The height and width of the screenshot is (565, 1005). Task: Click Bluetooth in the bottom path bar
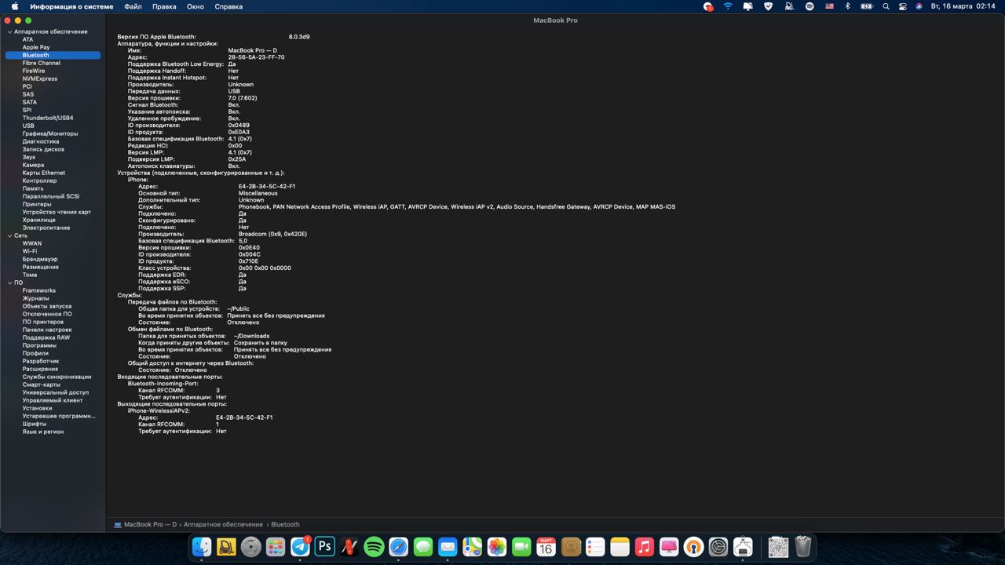285,524
